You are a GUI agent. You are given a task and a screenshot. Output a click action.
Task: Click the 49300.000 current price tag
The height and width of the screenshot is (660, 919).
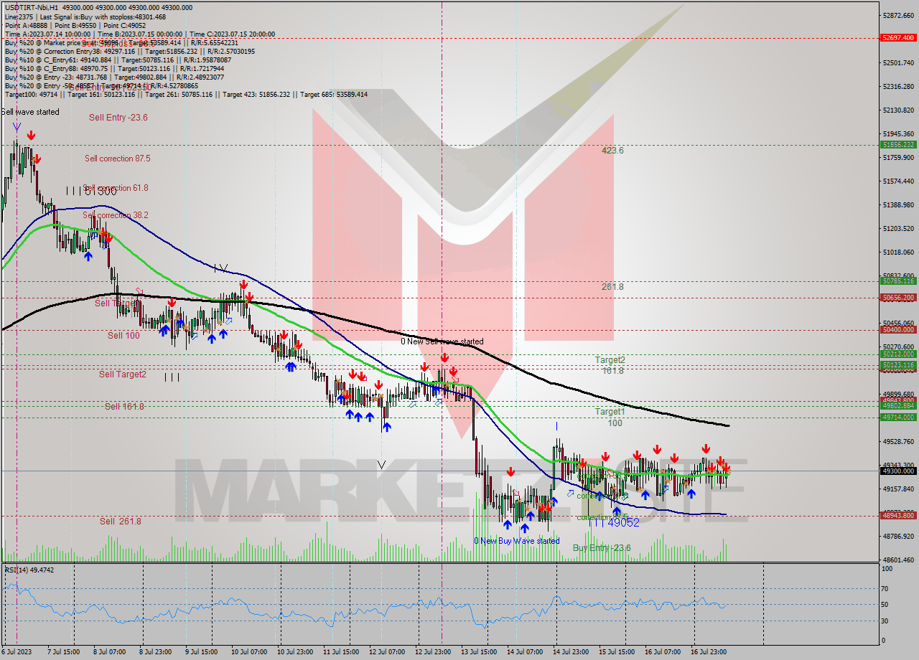898,471
